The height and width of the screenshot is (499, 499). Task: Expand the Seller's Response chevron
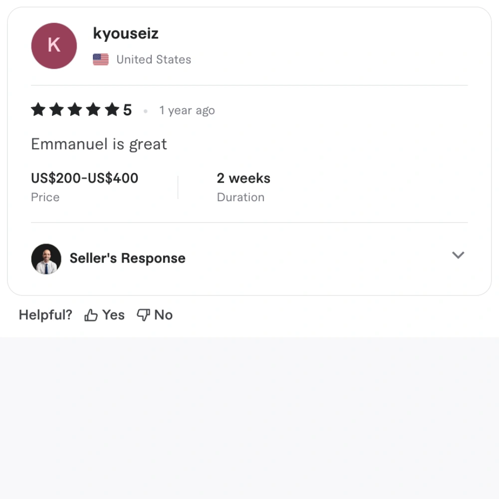[x=458, y=255]
